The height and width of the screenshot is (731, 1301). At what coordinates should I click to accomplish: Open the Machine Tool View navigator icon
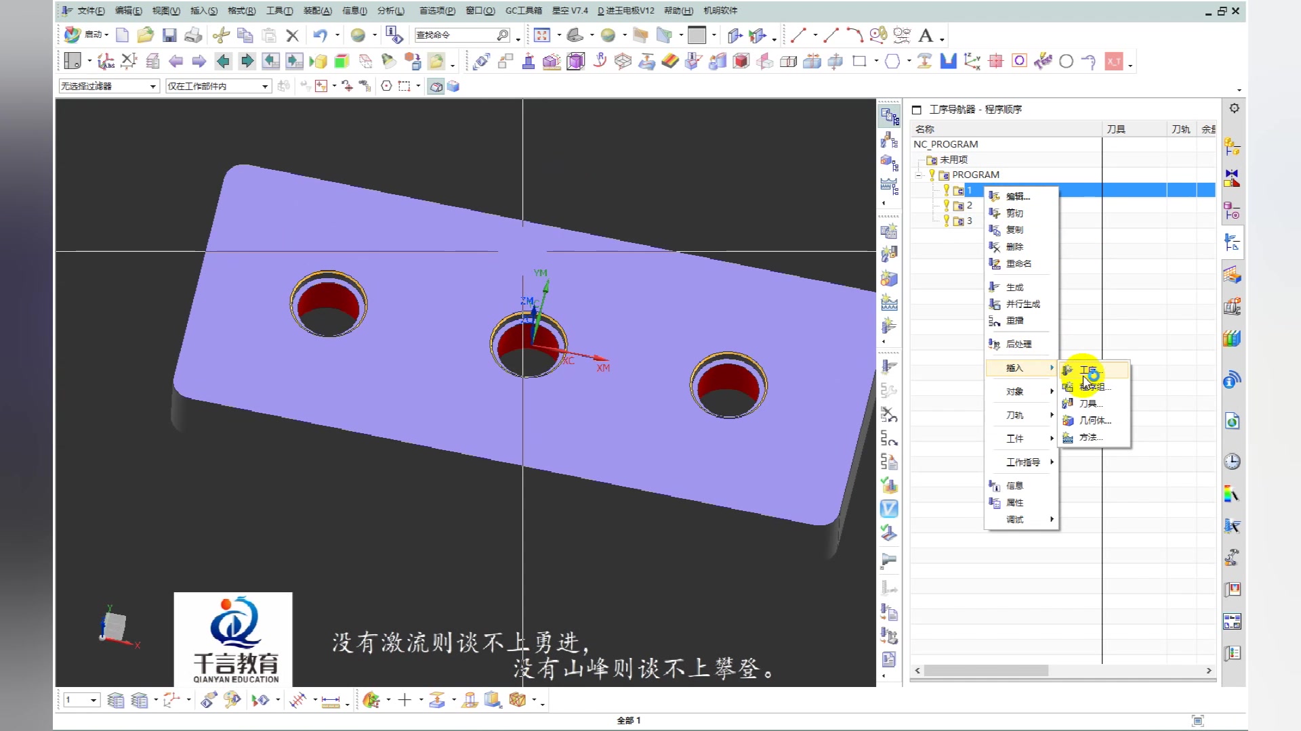click(889, 140)
